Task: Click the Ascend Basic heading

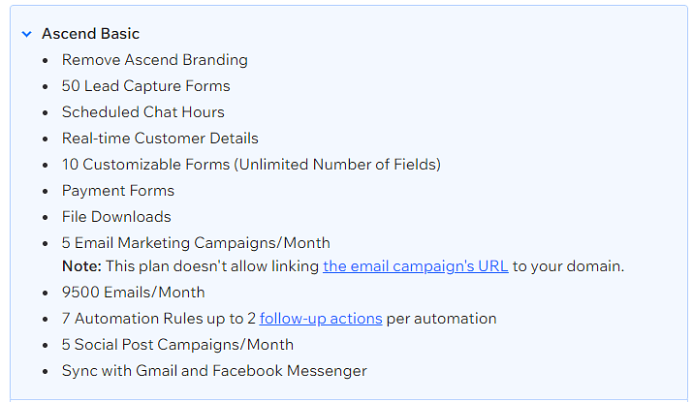Action: click(90, 34)
